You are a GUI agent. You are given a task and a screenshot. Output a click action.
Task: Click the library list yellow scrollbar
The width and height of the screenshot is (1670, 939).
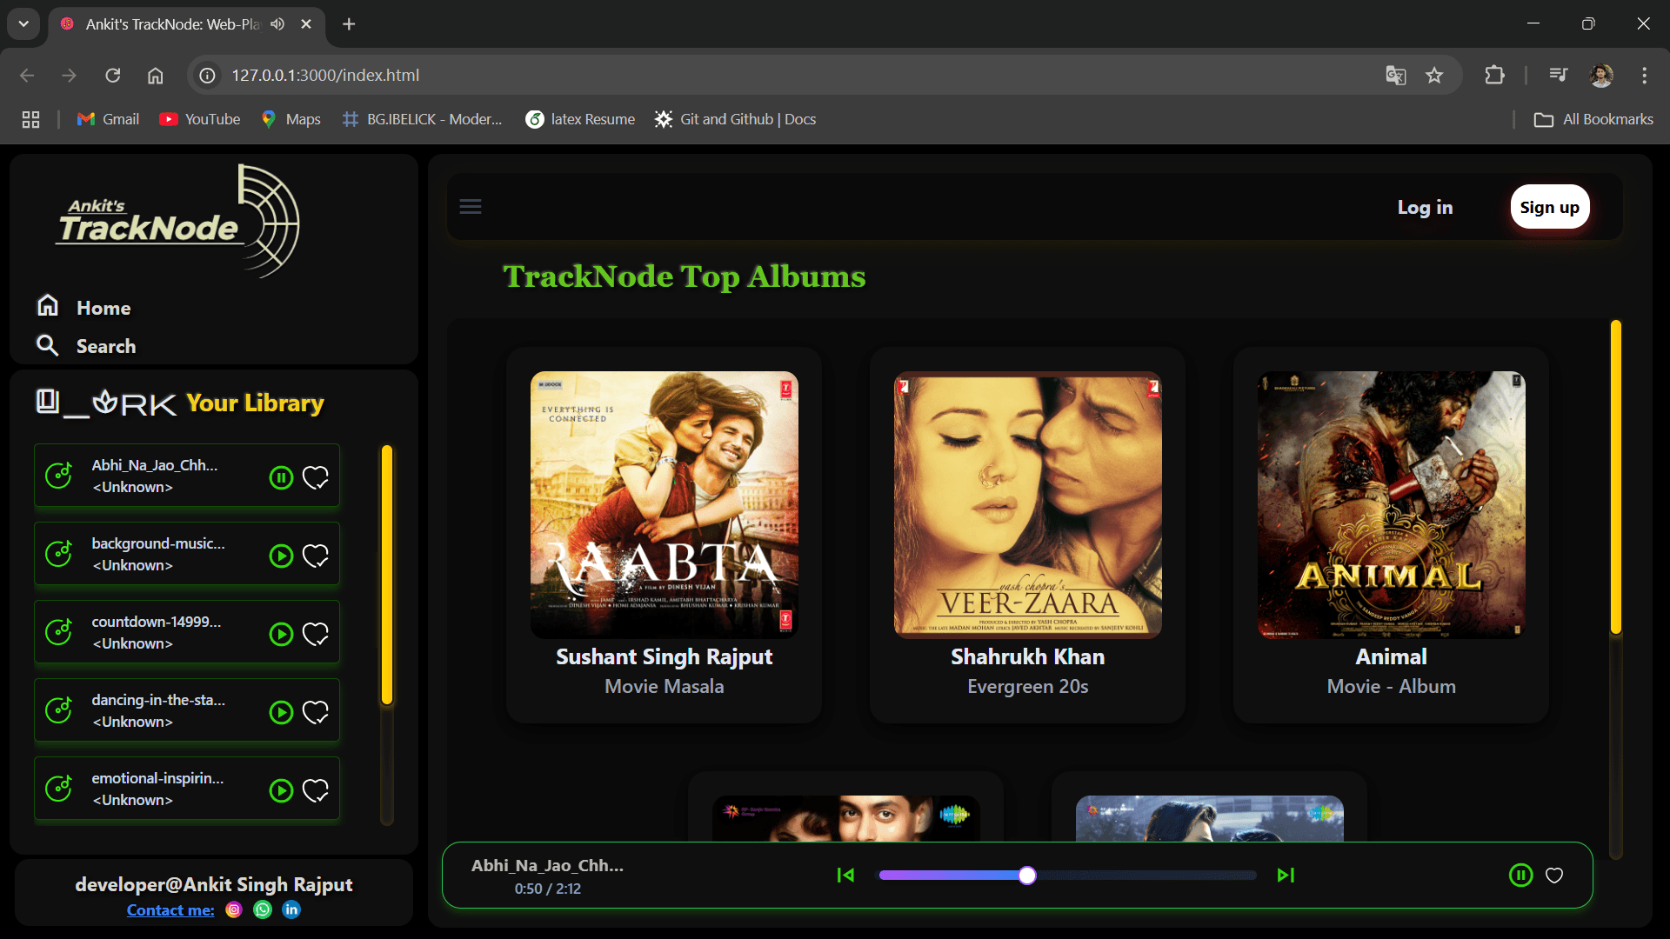387,575
